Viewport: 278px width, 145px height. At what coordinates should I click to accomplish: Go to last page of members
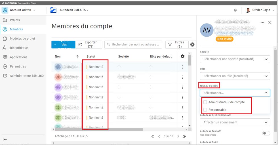point(185,136)
